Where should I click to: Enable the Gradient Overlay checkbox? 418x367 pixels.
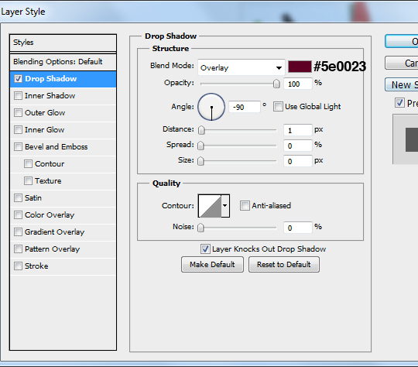point(18,232)
